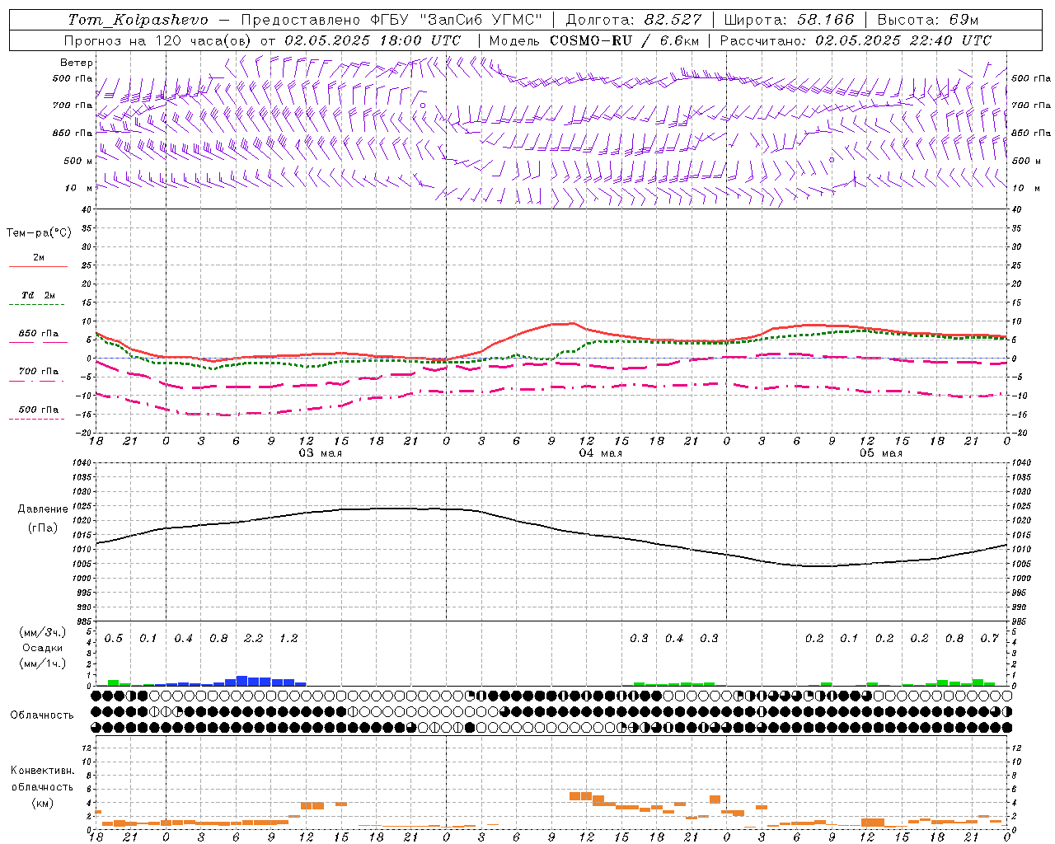
Task: Click the 0.7 precipitation amount value
Action: pos(990,639)
